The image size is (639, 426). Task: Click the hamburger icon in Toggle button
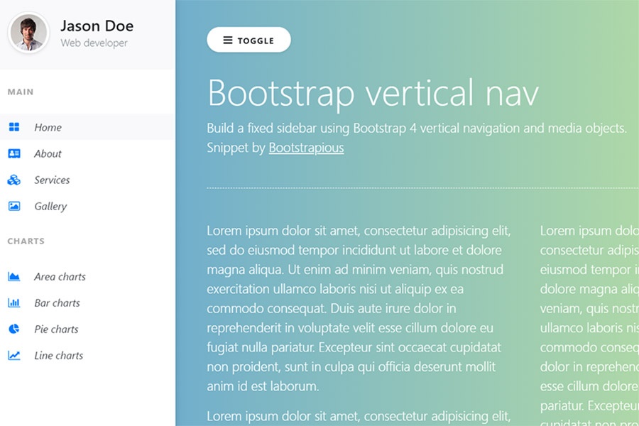(x=228, y=40)
